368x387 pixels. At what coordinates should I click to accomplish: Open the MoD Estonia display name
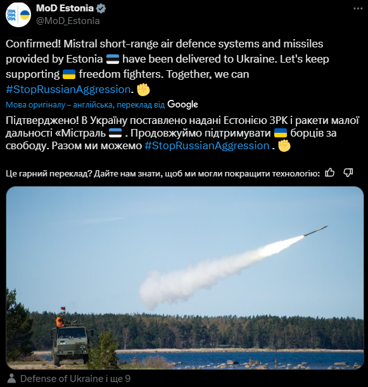[65, 8]
